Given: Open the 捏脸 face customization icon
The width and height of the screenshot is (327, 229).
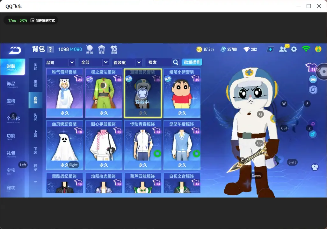Looking at the screenshot, I should coord(90,50).
